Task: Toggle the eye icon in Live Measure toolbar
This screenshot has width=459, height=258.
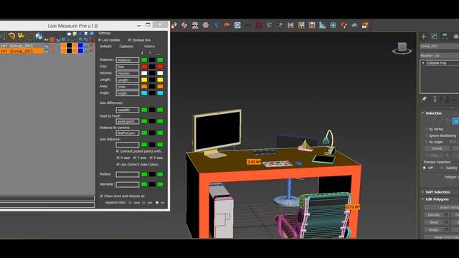Action: click(x=47, y=39)
